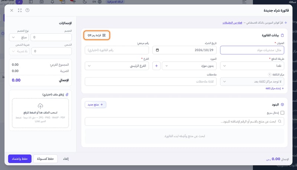297x170 pixels.
Task: Open the نوع الخصم discount type dropdown
Action: coord(19,37)
